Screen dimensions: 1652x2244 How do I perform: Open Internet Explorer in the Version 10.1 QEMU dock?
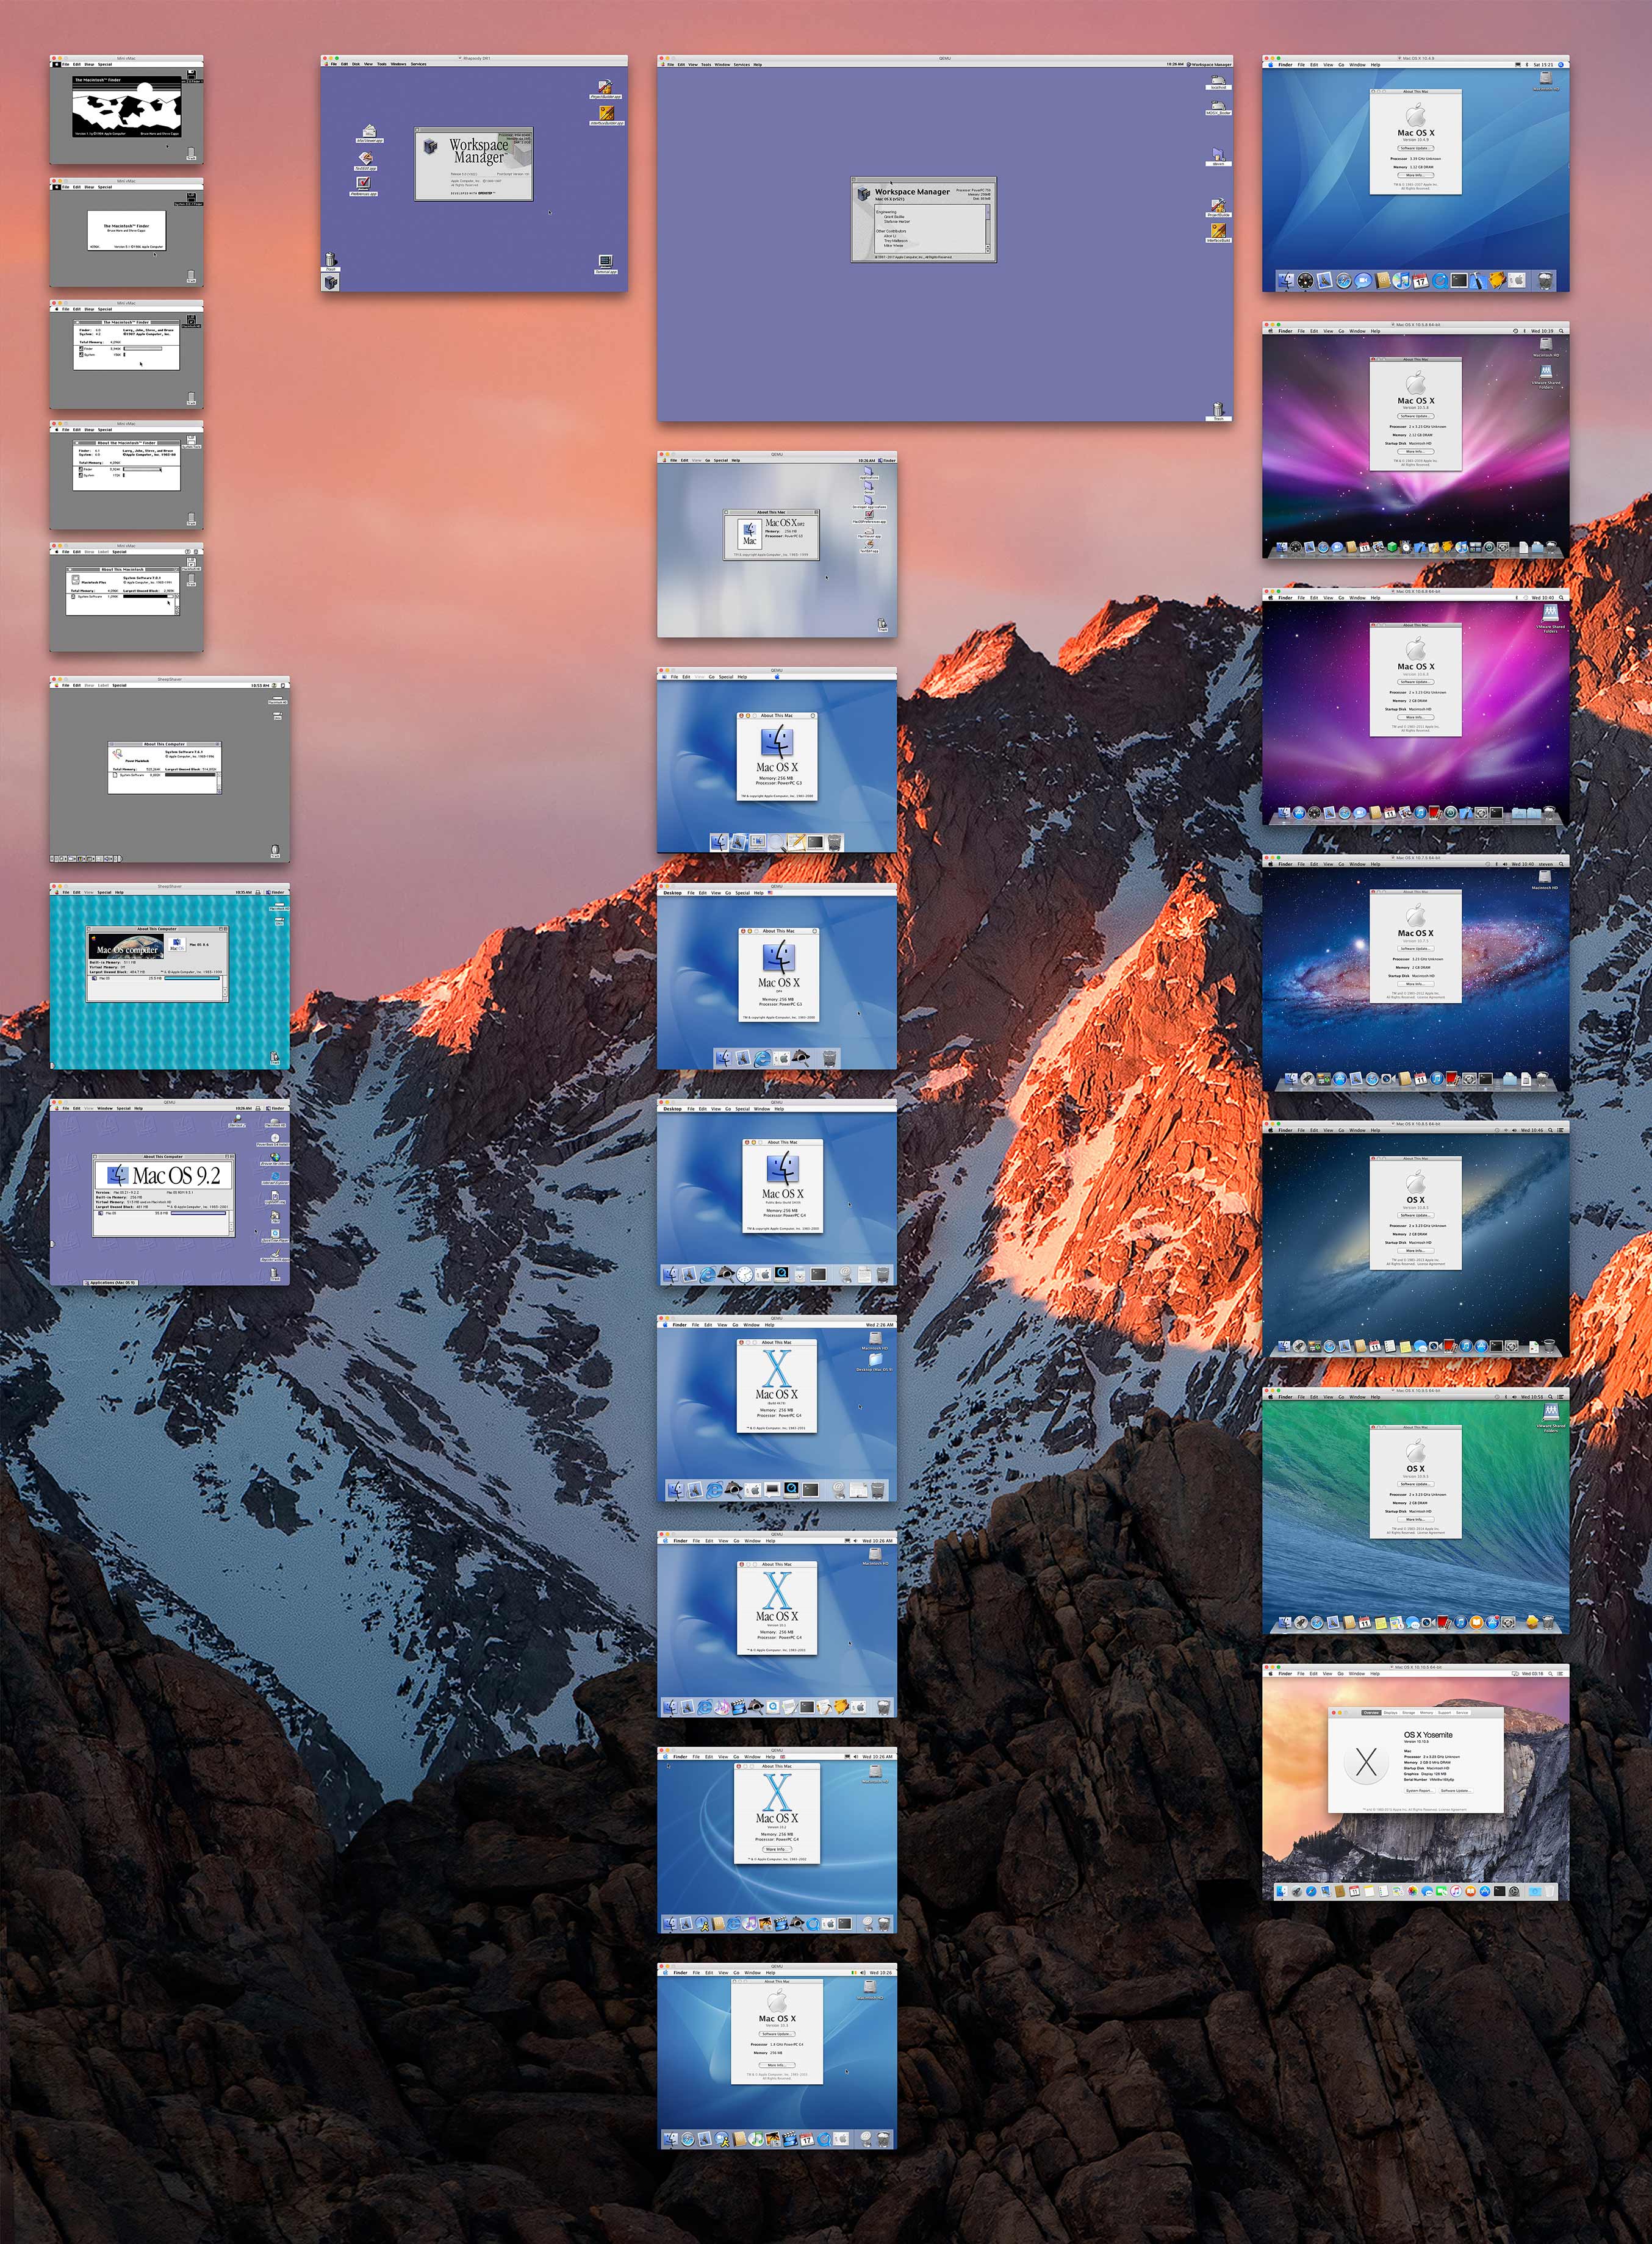[706, 1708]
